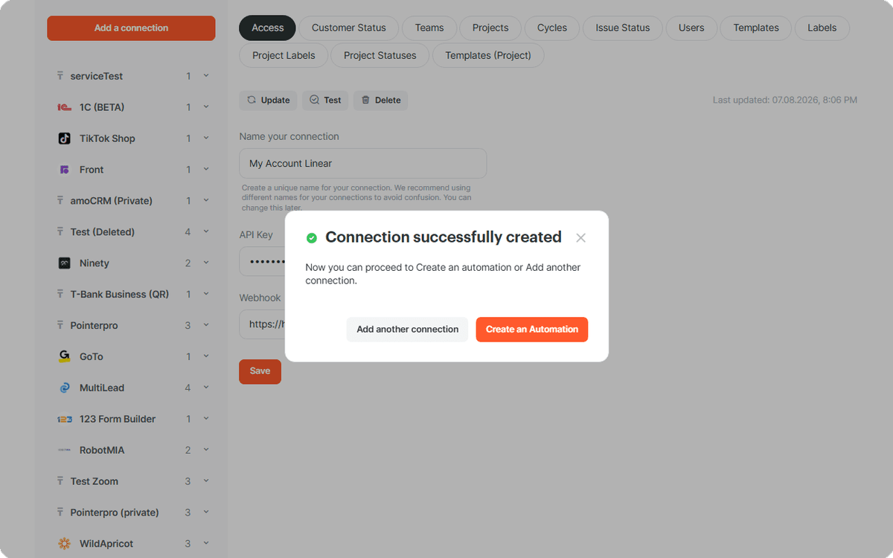
Task: Click the Test Zoom connection icon
Action: point(60,481)
